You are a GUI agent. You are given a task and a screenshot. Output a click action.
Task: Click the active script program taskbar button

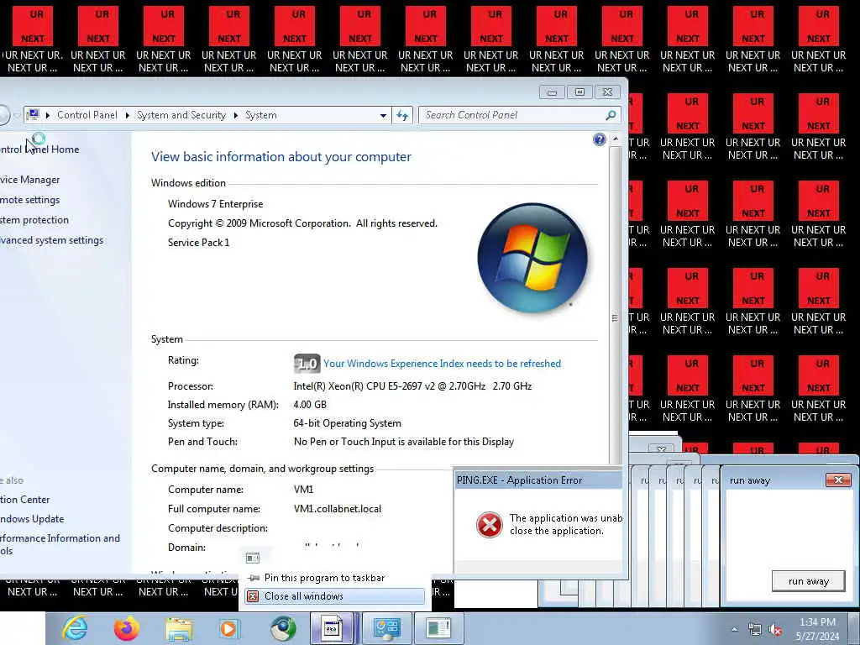point(333,628)
